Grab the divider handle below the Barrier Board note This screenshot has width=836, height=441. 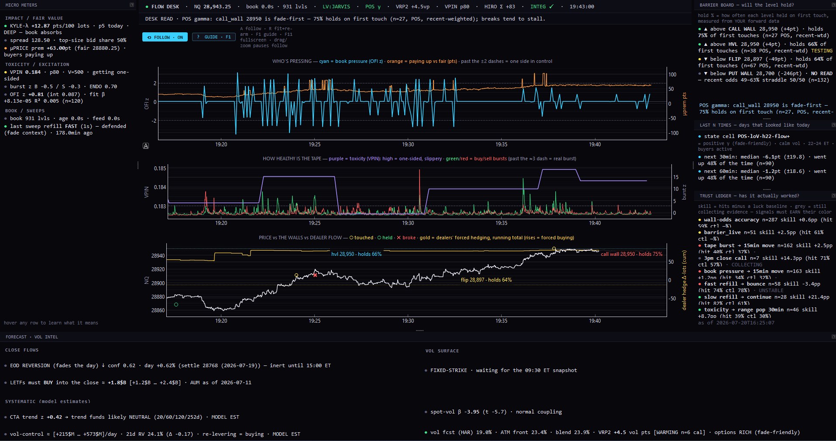767,118
